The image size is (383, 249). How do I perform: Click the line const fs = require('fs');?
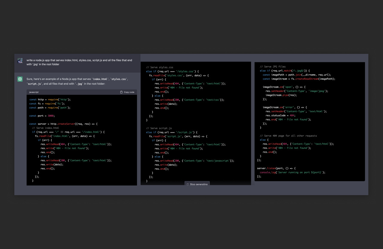(x=47, y=104)
